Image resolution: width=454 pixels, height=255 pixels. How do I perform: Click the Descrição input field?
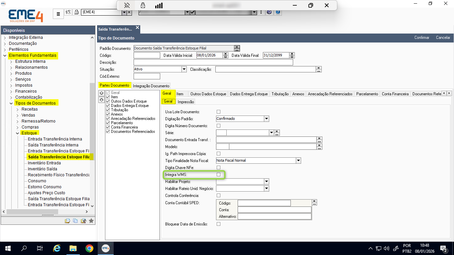pos(213,62)
